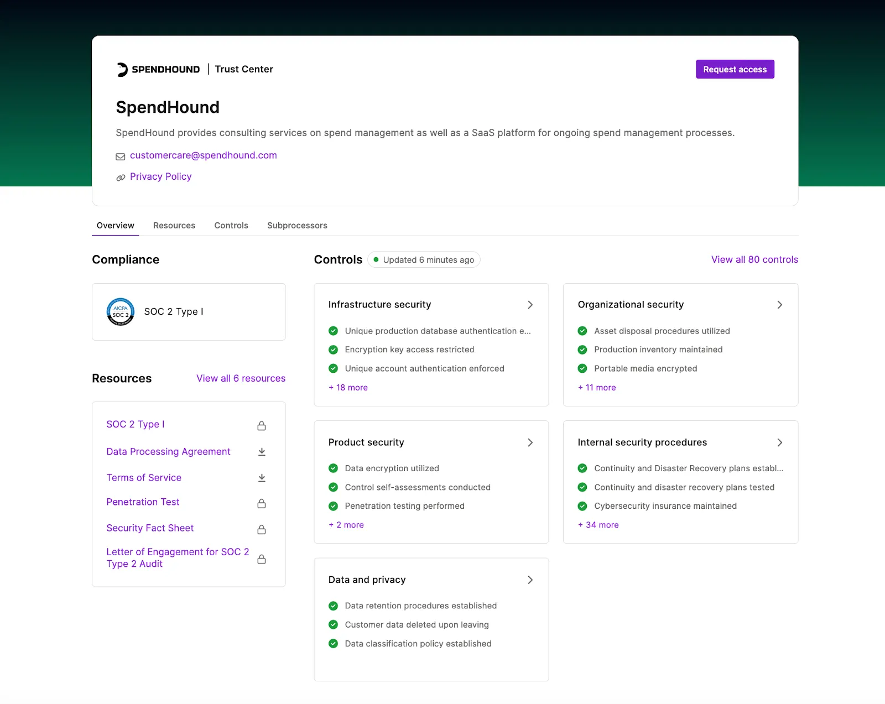Click the checkmark next to Data retention procedures established
Viewport: 885px width, 704px height.
pyautogui.click(x=333, y=606)
